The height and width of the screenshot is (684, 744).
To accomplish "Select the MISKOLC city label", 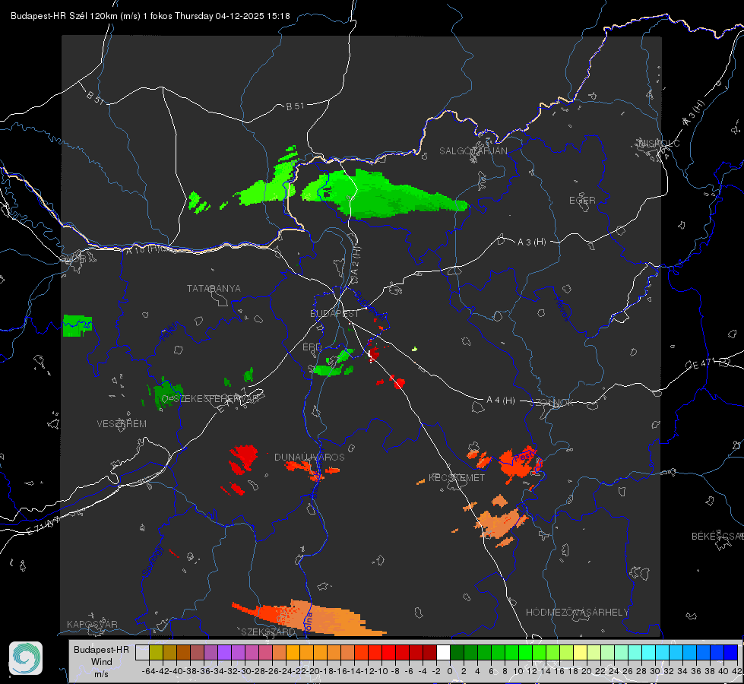I will (x=659, y=143).
